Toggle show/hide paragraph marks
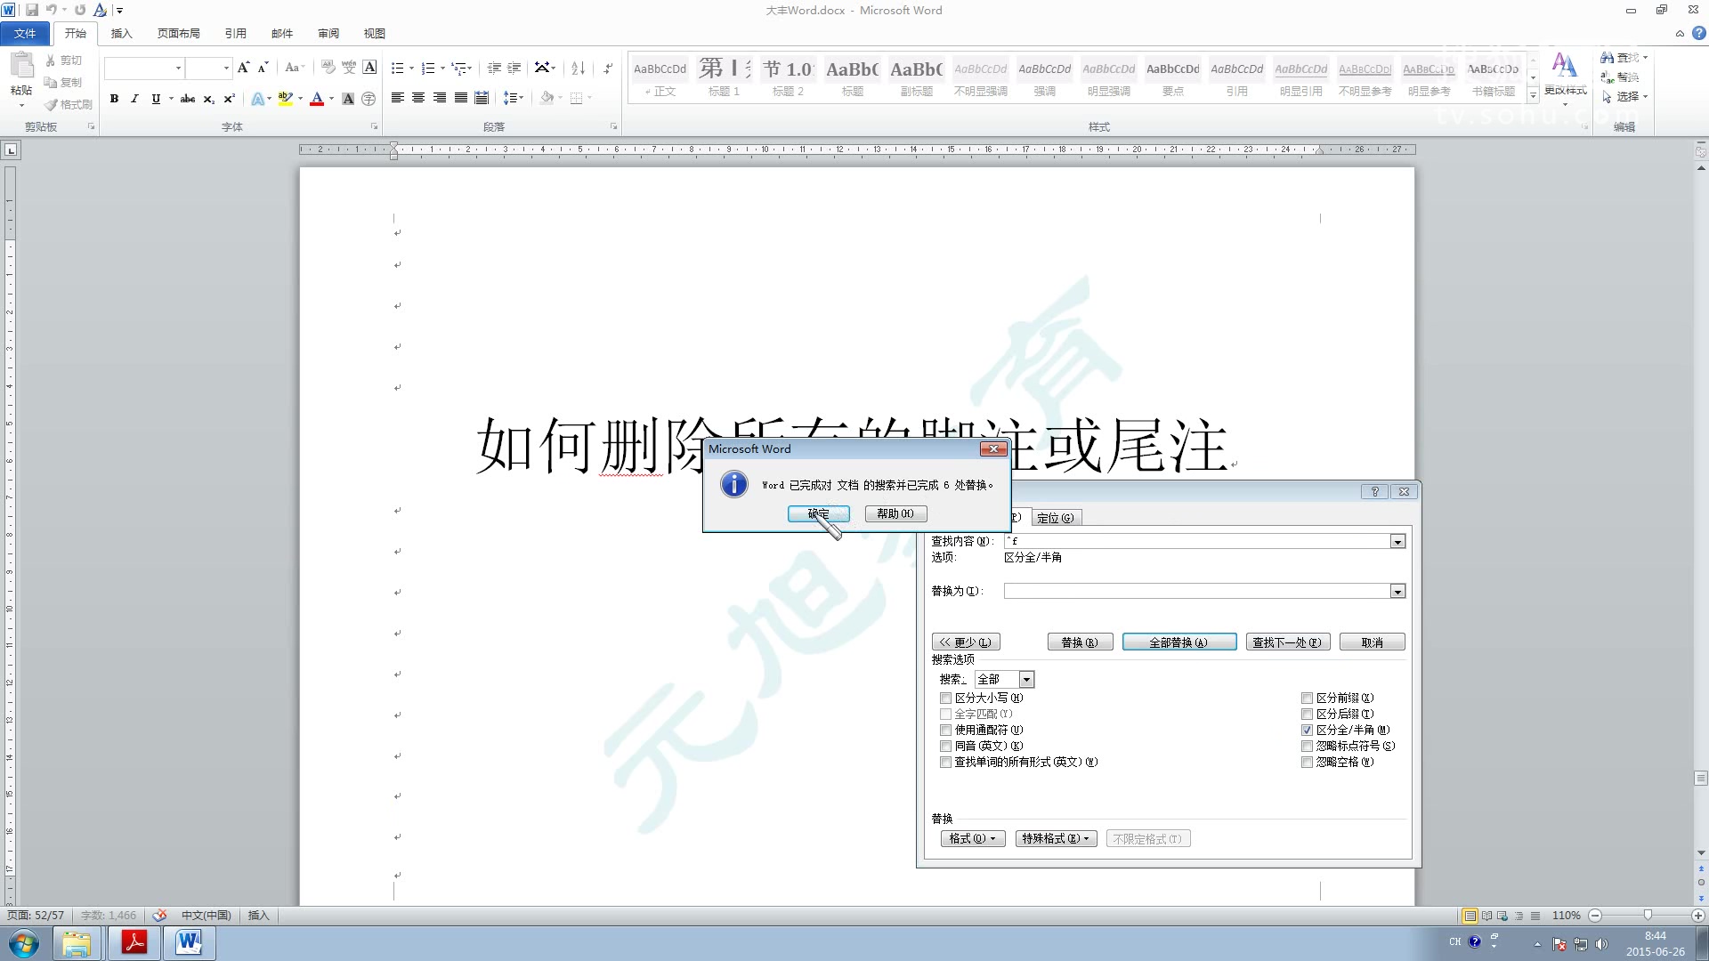Screen dimensions: 1709x961 [x=608, y=68]
